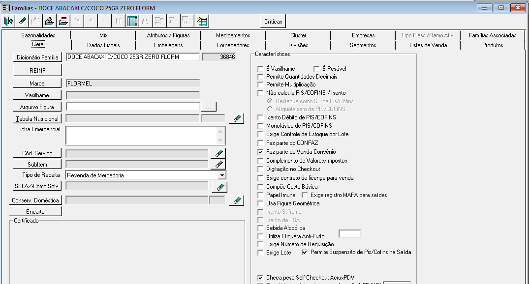This screenshot has width=529, height=284.
Task: Click the teal list grid toolbar icon
Action: [132, 21]
